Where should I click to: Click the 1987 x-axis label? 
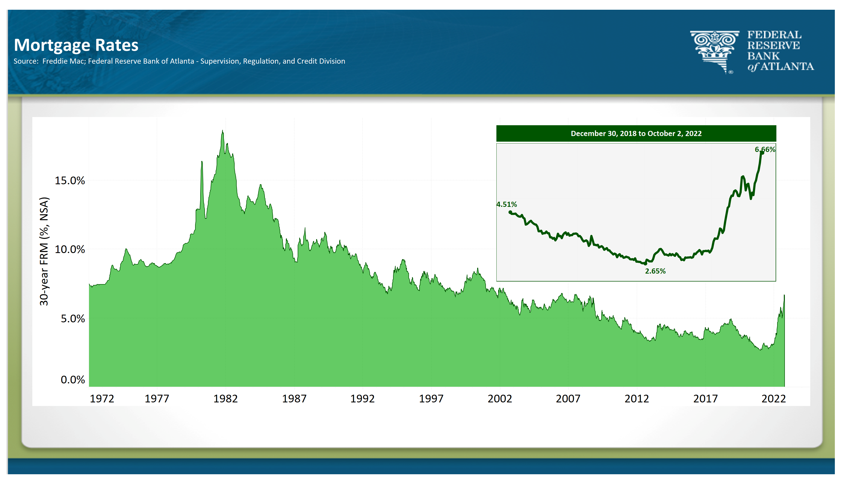pos(294,398)
